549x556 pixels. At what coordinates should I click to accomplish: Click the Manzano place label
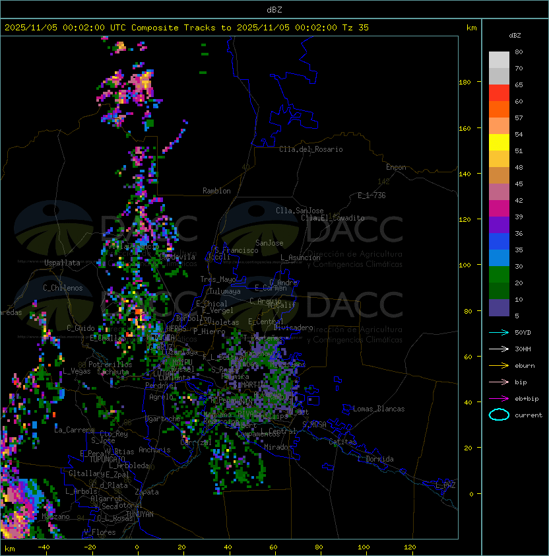pos(55,516)
